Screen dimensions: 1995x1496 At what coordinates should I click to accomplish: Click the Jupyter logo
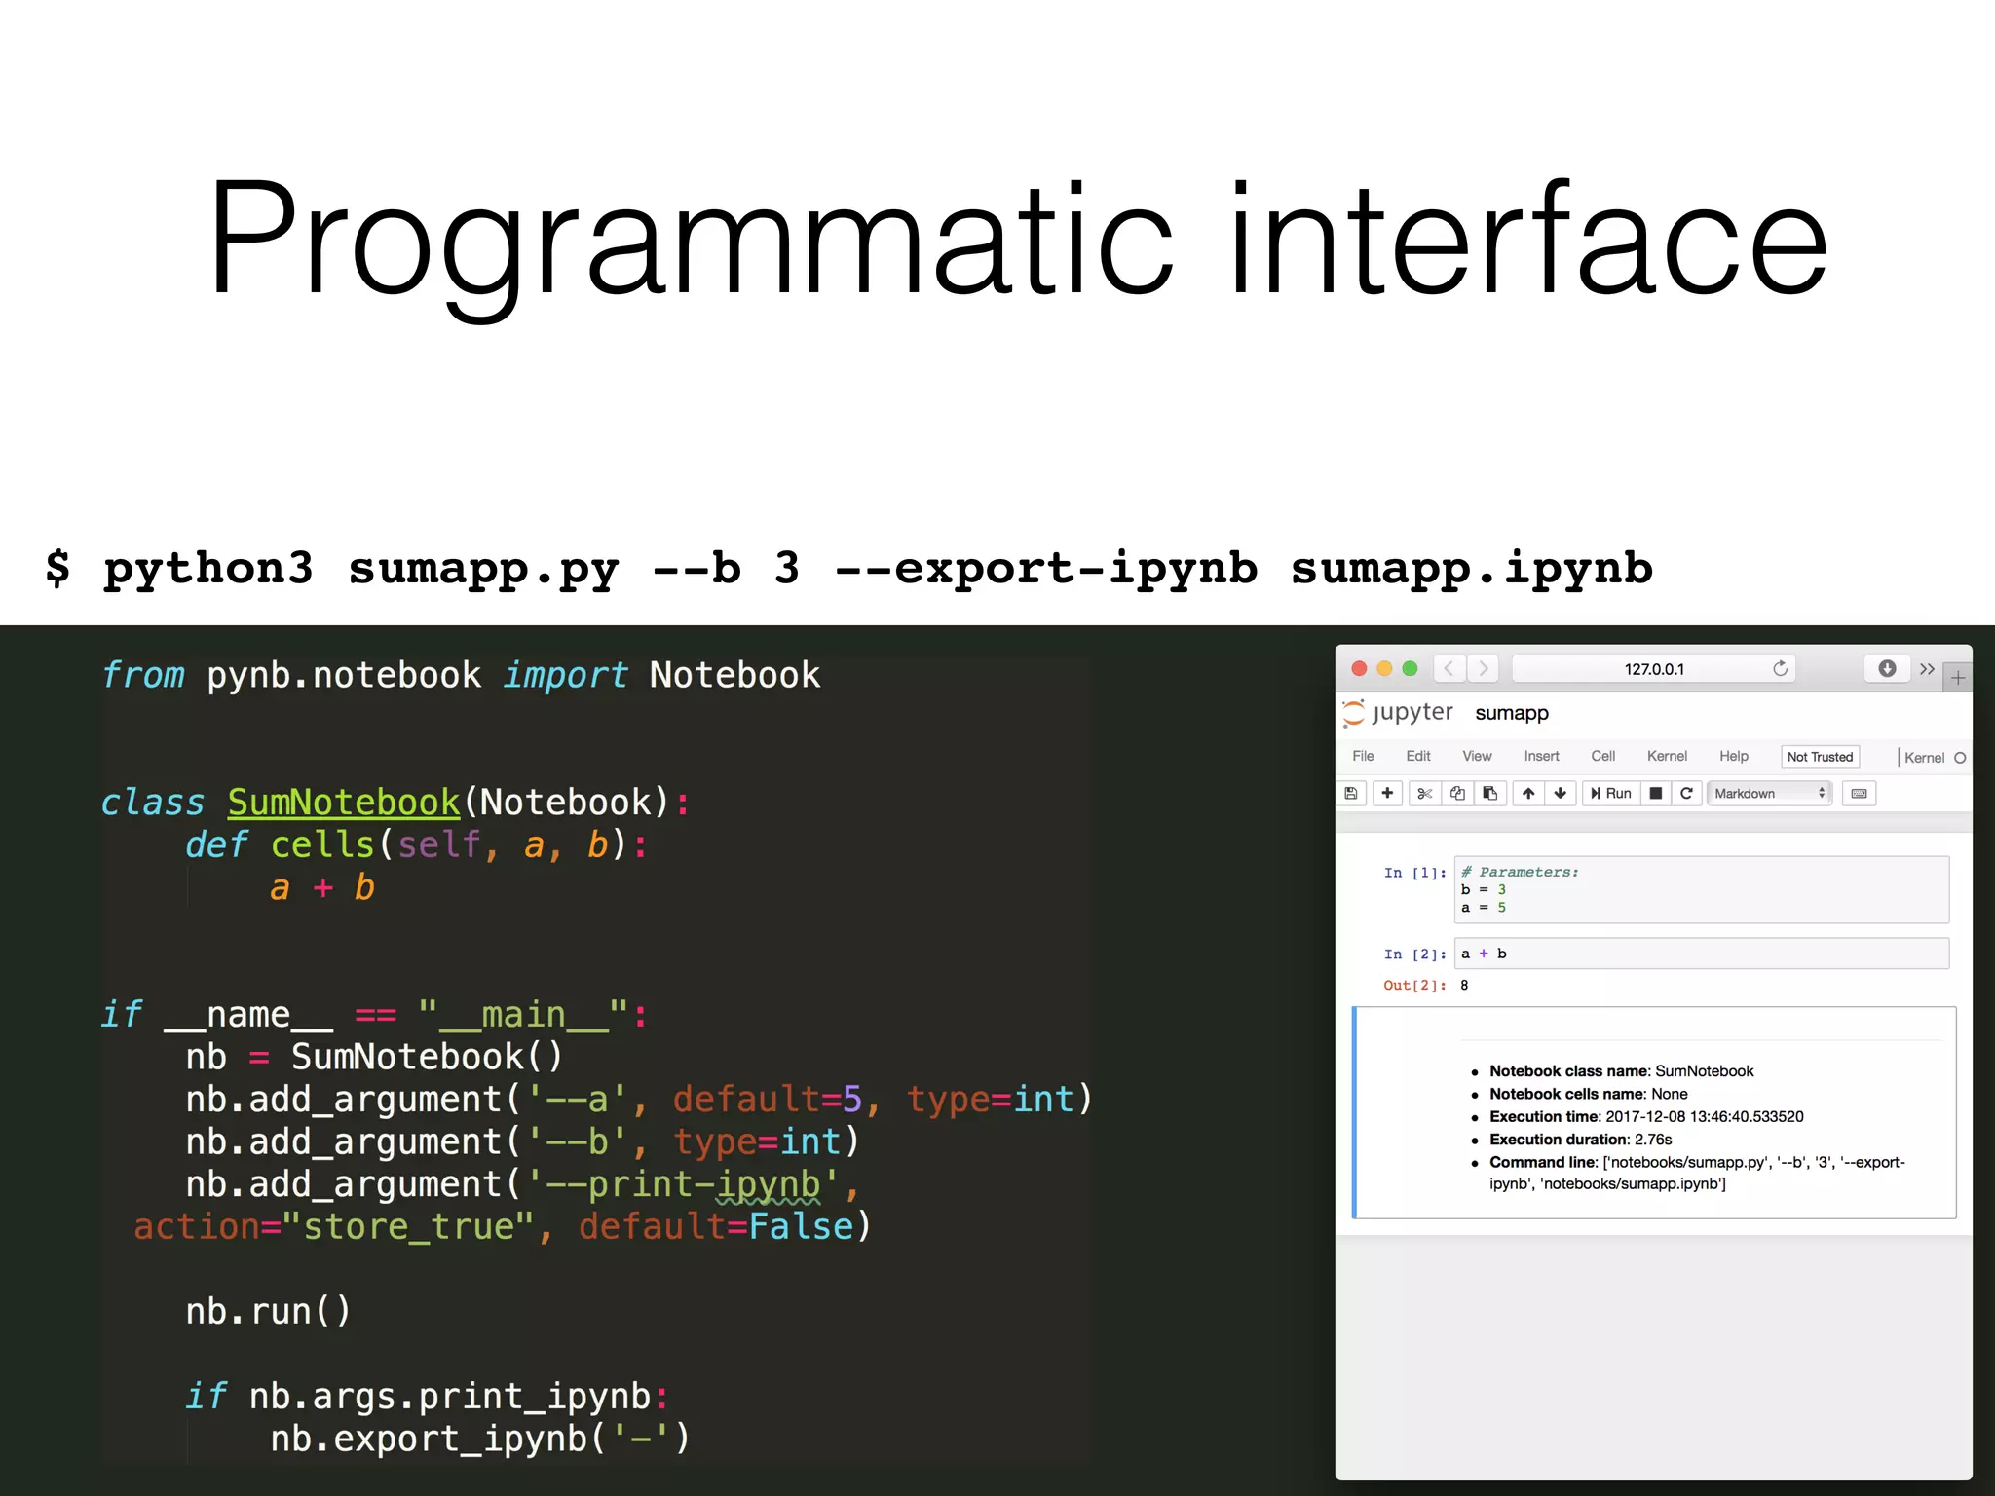[1398, 713]
